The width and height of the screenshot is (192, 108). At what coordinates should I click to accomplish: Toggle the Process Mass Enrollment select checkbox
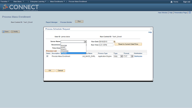coord(47,56)
